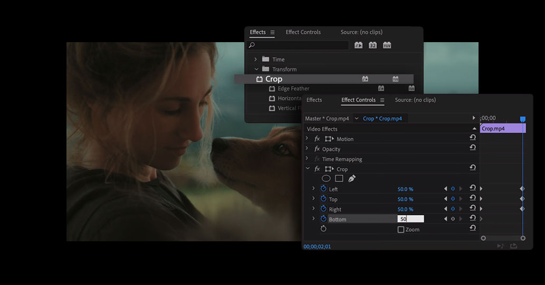Filter by 32-bit Color effects icon
This screenshot has height=285, width=545.
click(x=372, y=45)
